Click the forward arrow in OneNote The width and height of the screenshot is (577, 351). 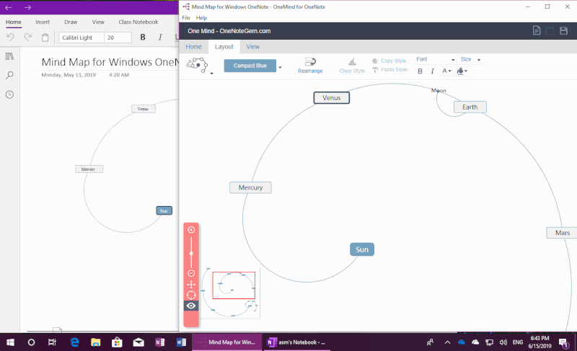pyautogui.click(x=27, y=7)
